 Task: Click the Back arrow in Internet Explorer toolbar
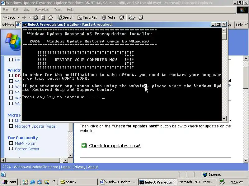(9, 17)
